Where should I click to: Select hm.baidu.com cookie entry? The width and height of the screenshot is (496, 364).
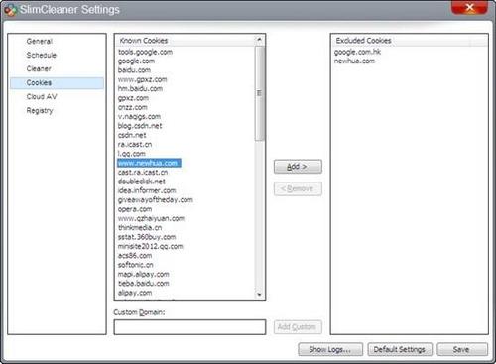[x=140, y=88]
